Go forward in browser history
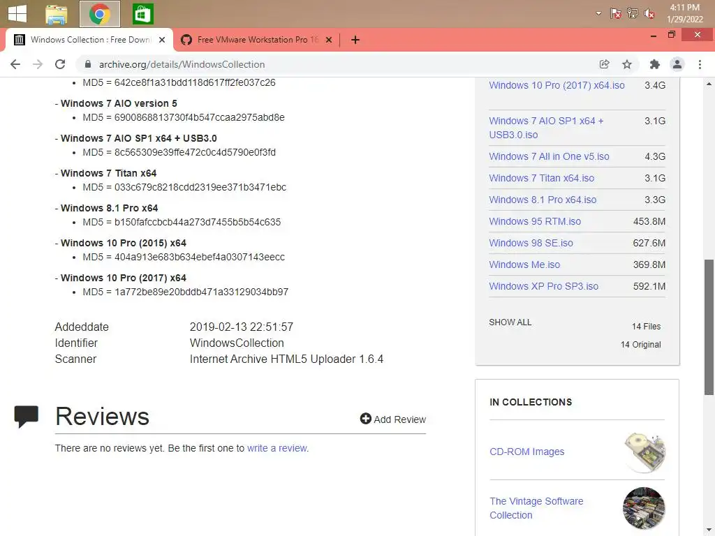This screenshot has width=715, height=536. pyautogui.click(x=38, y=64)
